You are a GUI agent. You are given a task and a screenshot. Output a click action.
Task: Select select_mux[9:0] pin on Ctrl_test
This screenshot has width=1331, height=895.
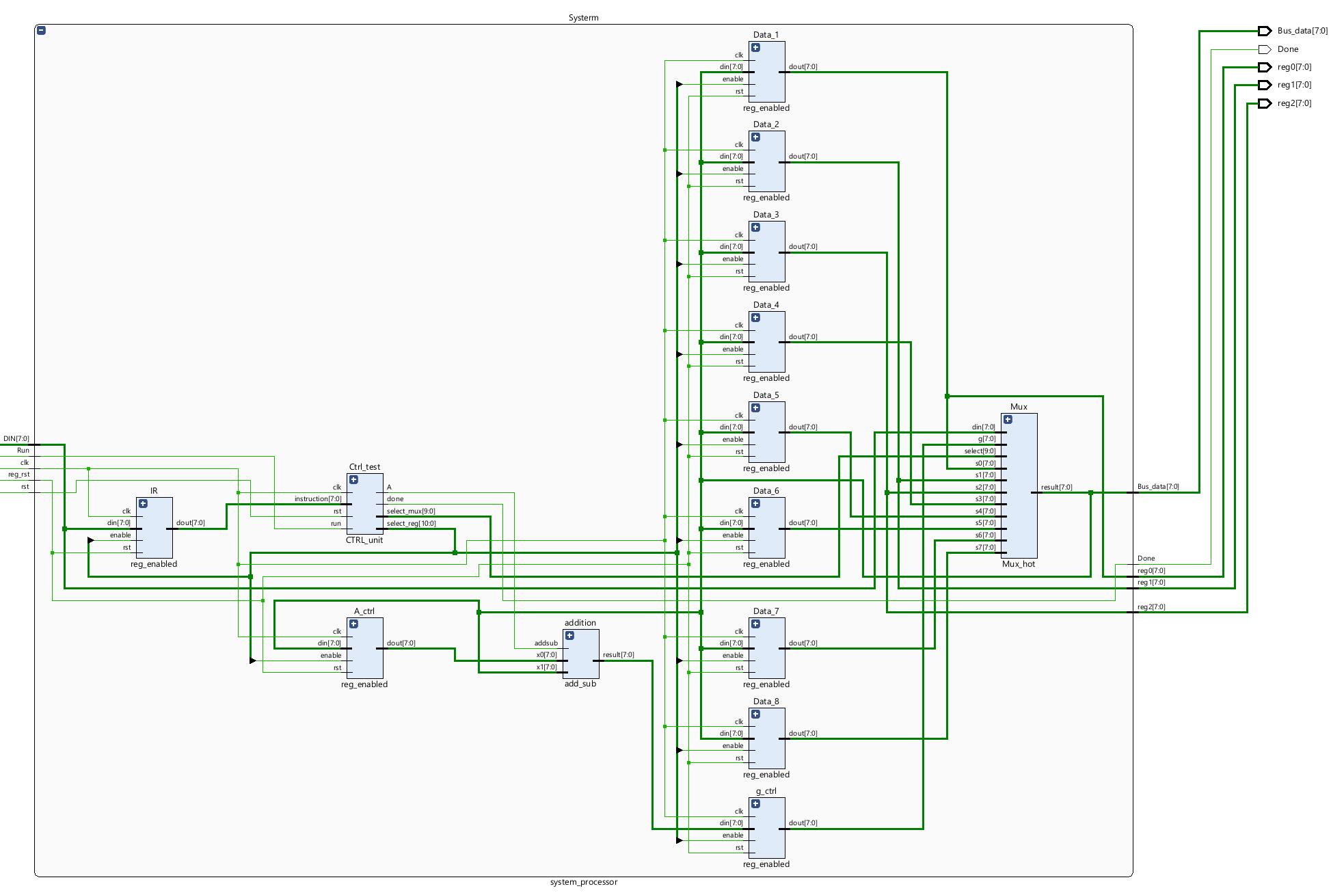pos(411,511)
